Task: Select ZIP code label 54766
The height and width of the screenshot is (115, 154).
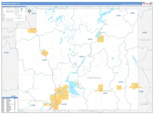Action: point(133,13)
